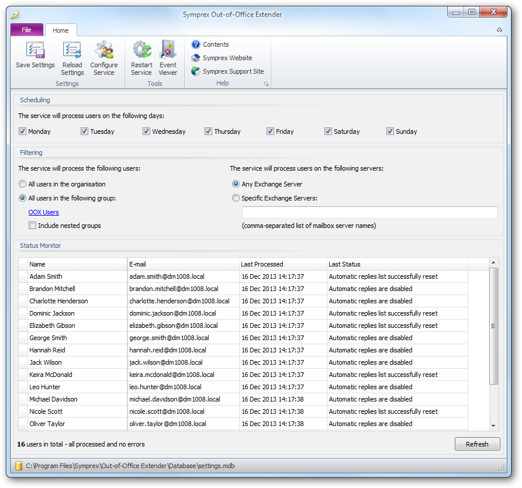The height and width of the screenshot is (488, 522).
Task: Sort by the E-mail column header
Action: point(183,264)
